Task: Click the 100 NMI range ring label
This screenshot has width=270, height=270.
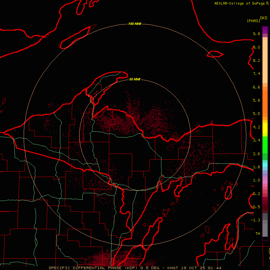Action: (x=135, y=24)
